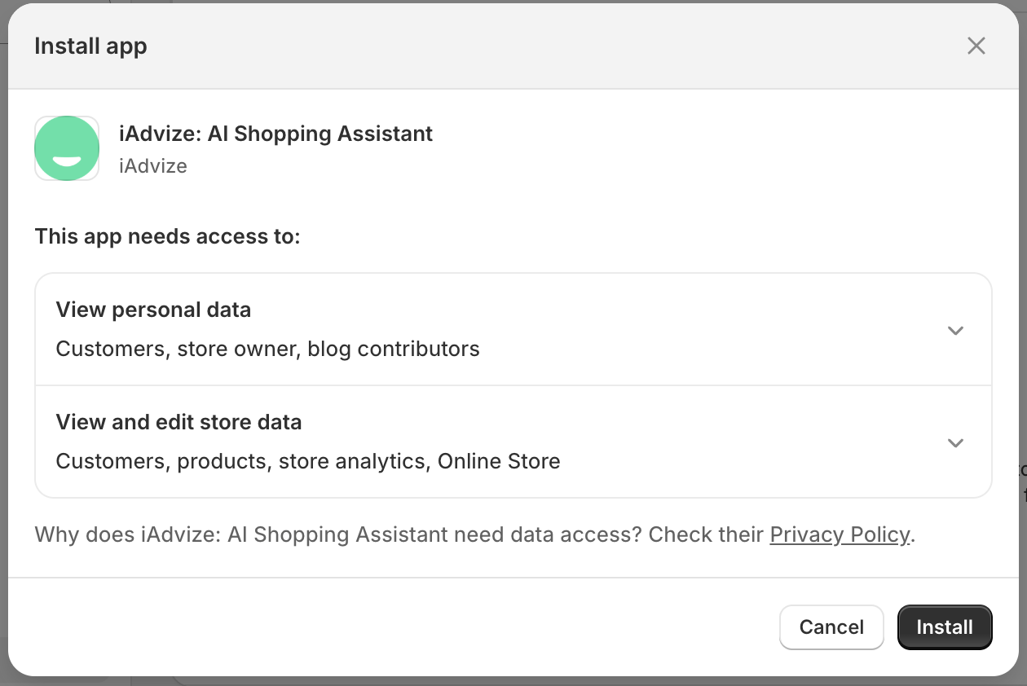Click the "Customers, products, store analytics, Online Store" description
The image size is (1027, 686).
pyautogui.click(x=307, y=461)
